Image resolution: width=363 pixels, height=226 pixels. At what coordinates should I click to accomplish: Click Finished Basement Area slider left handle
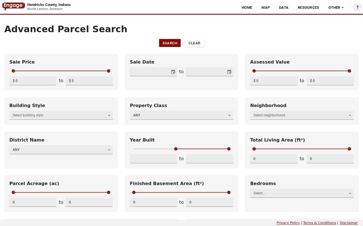click(x=134, y=192)
